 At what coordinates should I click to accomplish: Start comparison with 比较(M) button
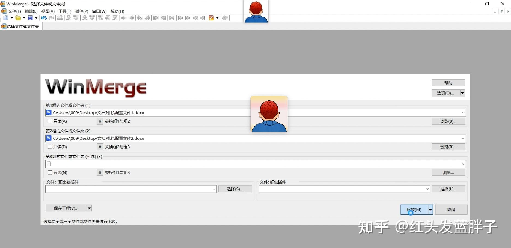click(x=414, y=210)
